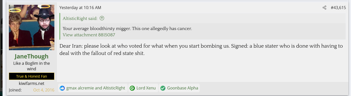Open View attachment 8815087 link
The height and width of the screenshot is (96, 351).
point(89,35)
